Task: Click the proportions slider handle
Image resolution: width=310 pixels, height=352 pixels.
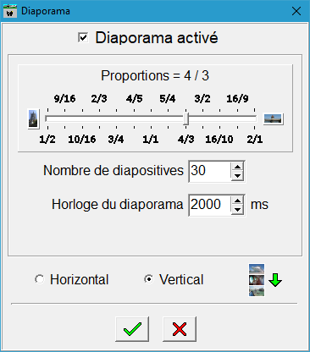Action: pos(185,119)
